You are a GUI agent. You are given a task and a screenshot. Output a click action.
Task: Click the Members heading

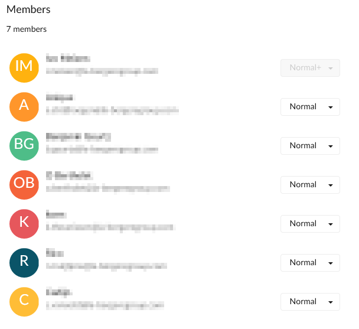click(x=28, y=9)
